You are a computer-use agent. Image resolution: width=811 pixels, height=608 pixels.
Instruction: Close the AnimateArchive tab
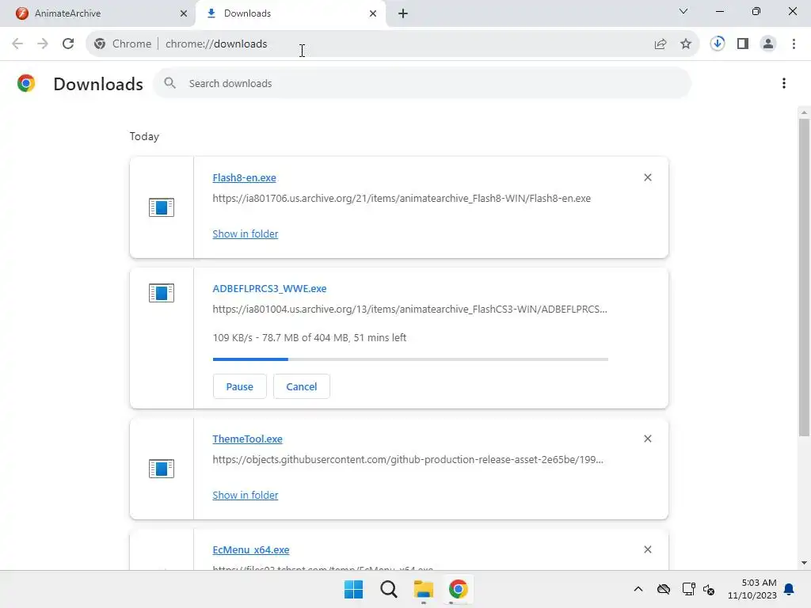(184, 13)
